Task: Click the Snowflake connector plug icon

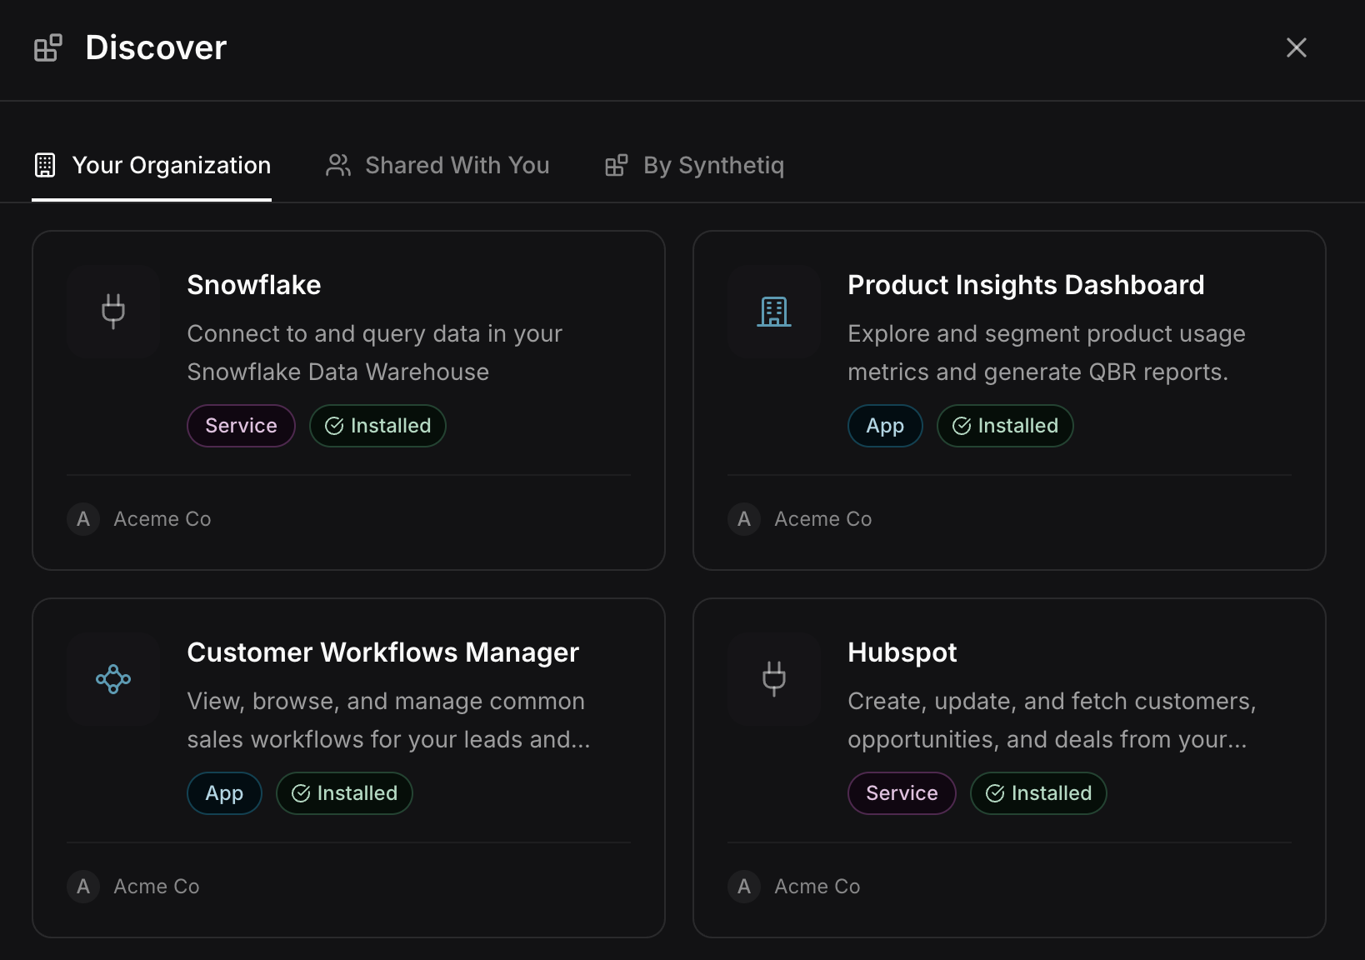Action: pos(112,312)
